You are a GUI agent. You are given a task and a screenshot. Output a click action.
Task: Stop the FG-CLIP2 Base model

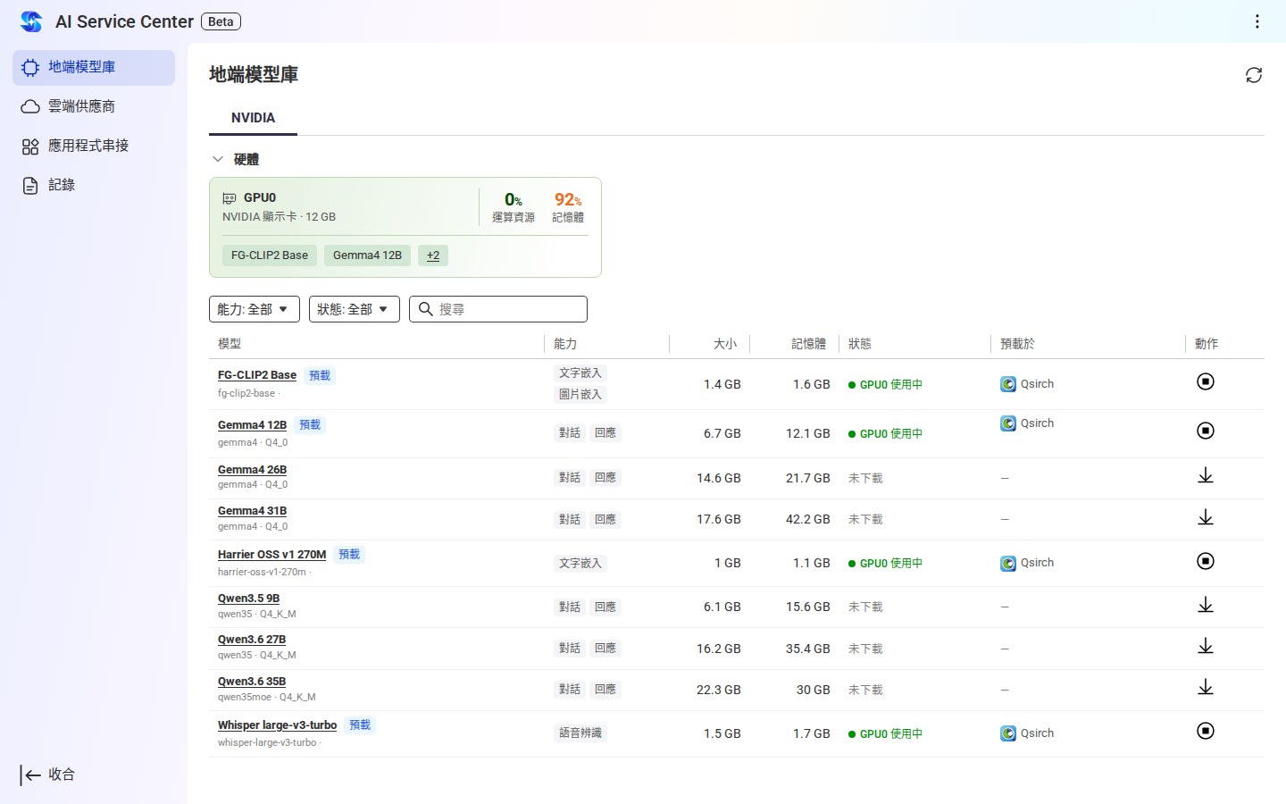pos(1206,381)
